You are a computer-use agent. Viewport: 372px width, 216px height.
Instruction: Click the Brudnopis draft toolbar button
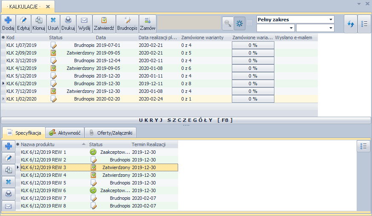[x=127, y=24]
